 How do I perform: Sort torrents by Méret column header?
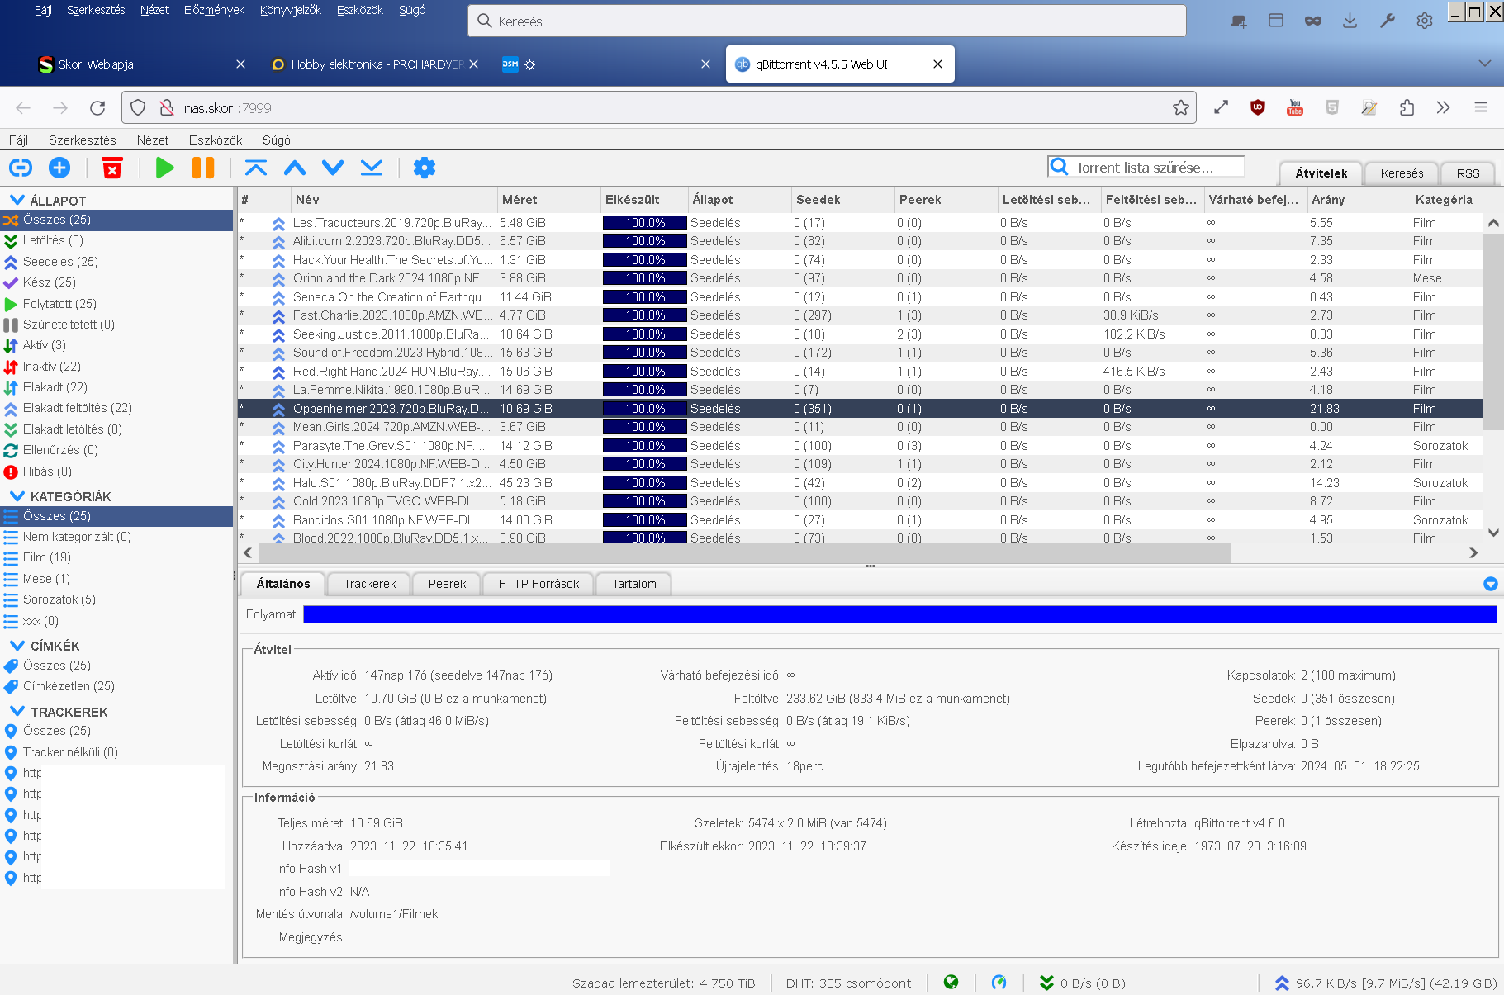pos(520,200)
